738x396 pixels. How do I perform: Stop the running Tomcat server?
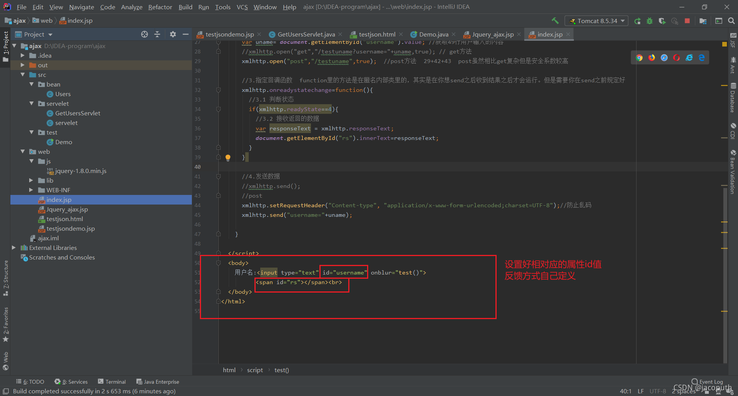(x=687, y=21)
